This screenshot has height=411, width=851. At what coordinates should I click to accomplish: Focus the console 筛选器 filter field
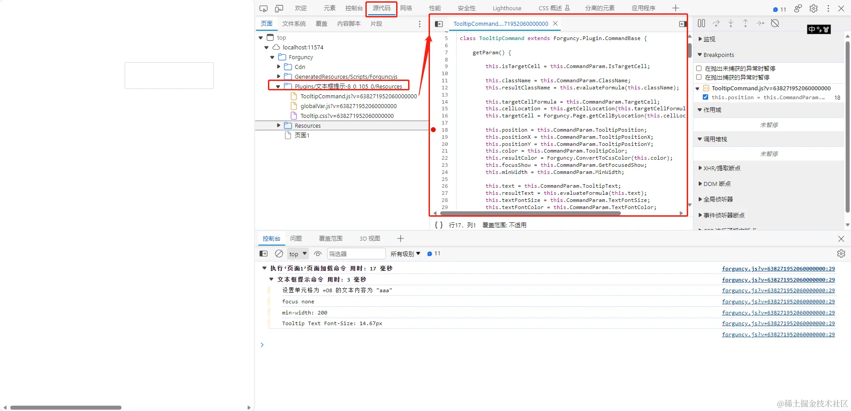pos(356,254)
